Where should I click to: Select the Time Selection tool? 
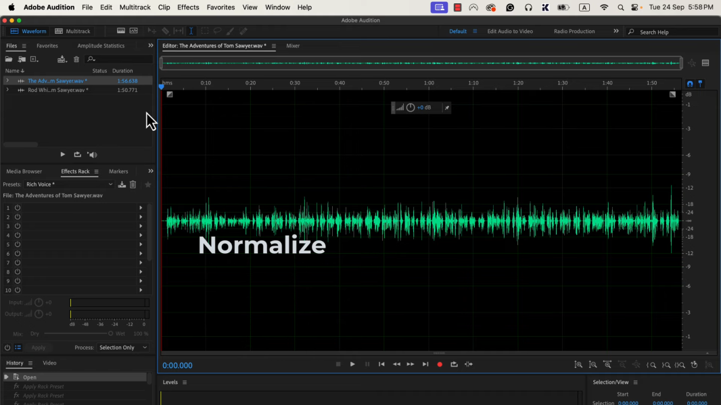coord(191,31)
